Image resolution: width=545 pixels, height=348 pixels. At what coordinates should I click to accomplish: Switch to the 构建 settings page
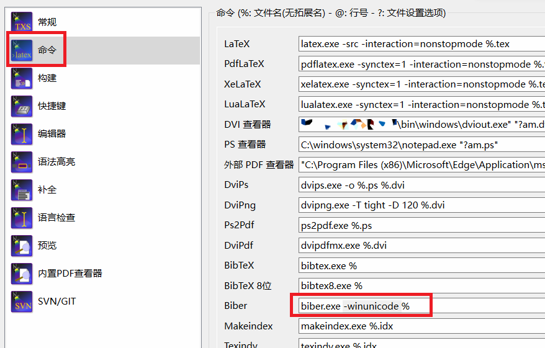pos(47,78)
